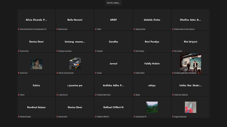The image size is (227, 127).
Task: Click the large 's jasmine pw' name
Action: 75,85
